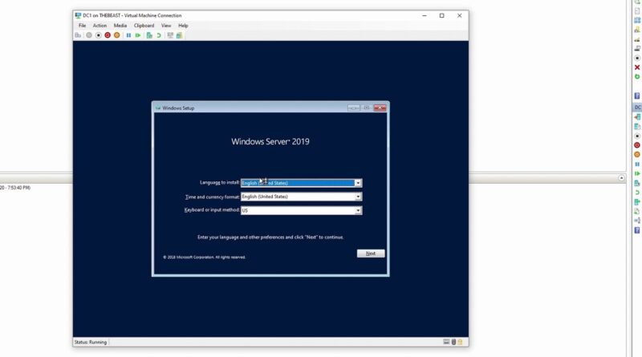Image resolution: width=642 pixels, height=357 pixels.
Task: Click Next in Windows Setup
Action: [371, 254]
